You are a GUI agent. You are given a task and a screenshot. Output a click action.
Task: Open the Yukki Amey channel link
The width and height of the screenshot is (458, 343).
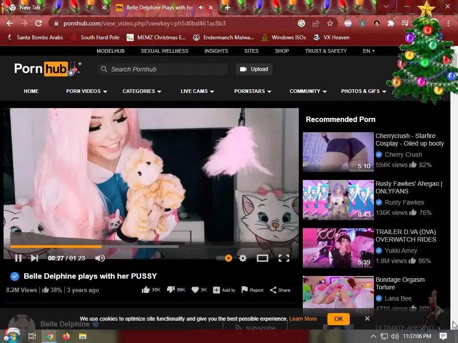401,251
